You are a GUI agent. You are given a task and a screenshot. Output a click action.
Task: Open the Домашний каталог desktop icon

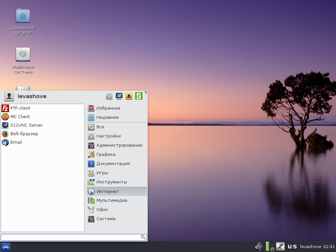pos(23,21)
